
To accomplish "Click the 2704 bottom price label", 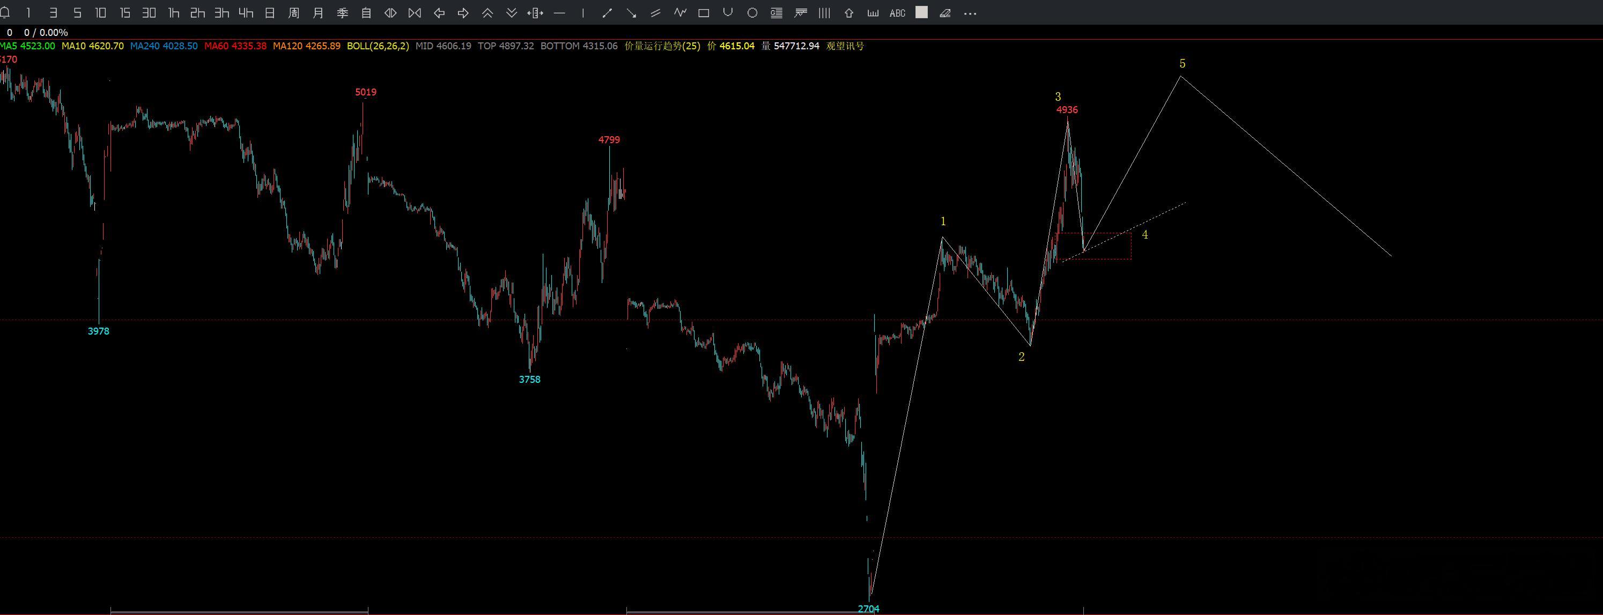I will 869,609.
